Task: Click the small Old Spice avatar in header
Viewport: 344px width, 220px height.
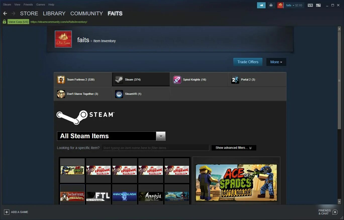Action: (x=280, y=5)
